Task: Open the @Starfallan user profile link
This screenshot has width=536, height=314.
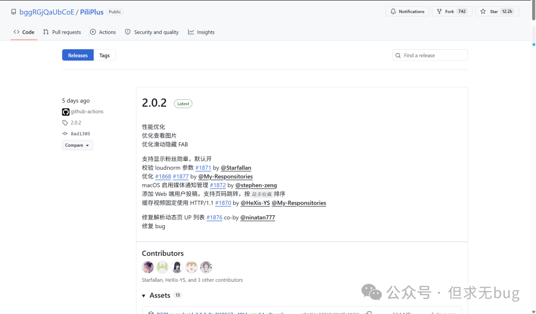Action: pyautogui.click(x=236, y=168)
